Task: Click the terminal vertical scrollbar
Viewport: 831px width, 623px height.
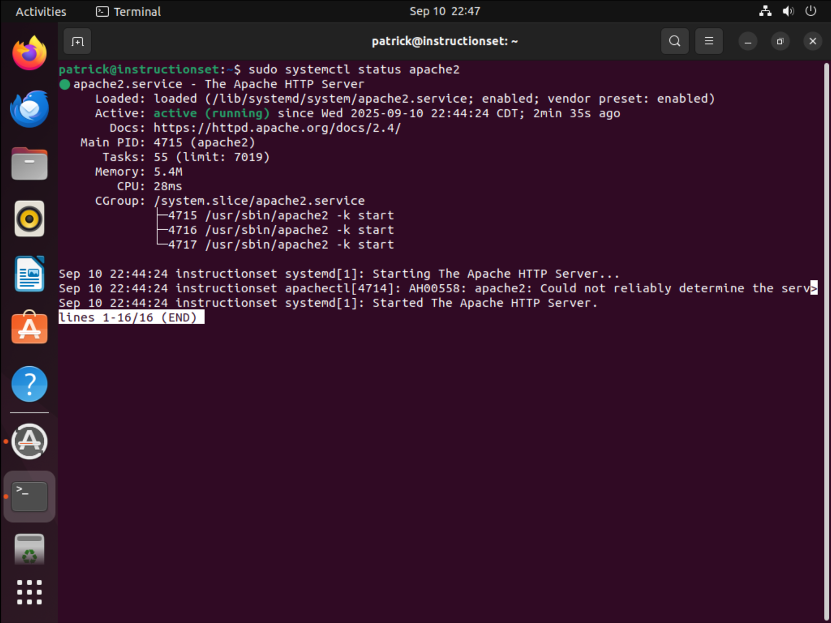Action: click(826, 340)
